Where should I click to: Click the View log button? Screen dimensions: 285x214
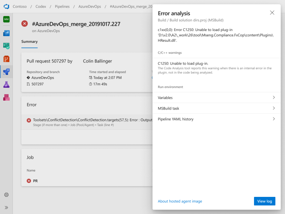pyautogui.click(x=264, y=201)
